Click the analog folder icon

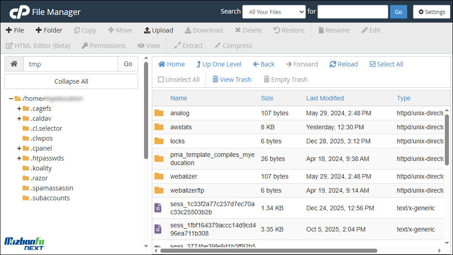(159, 113)
